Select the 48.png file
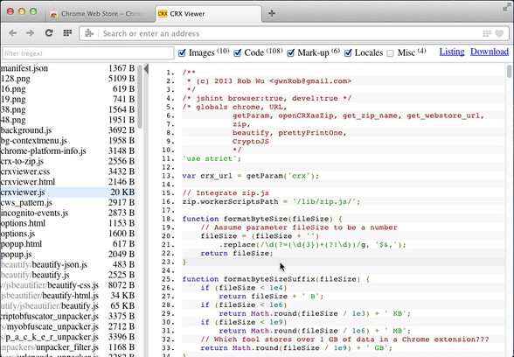The height and width of the screenshot is (357, 514). pyautogui.click(x=67, y=120)
